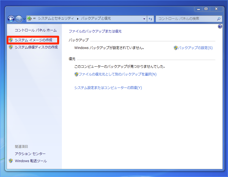Open Windows 転送ツール link
The image size is (228, 177).
(x=31, y=161)
